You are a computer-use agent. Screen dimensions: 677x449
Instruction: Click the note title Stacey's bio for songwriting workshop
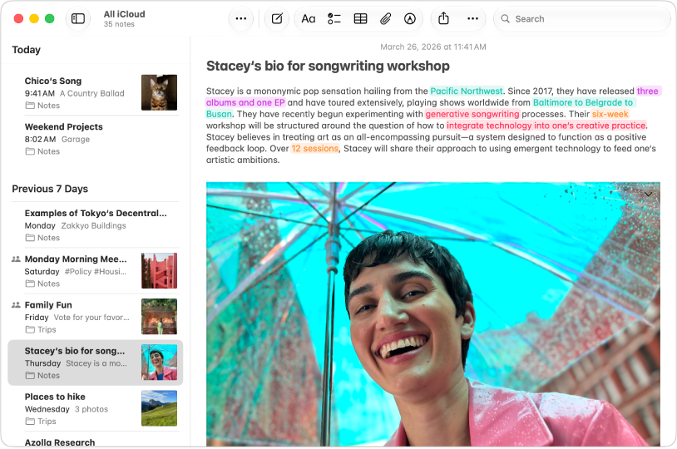pyautogui.click(x=328, y=66)
